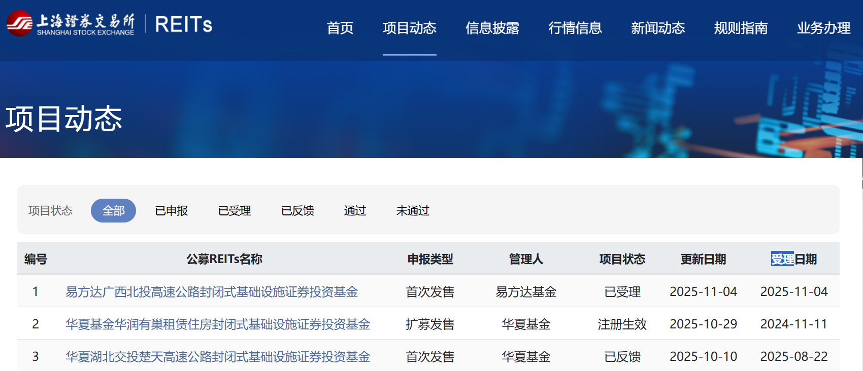Click the 编号 column header
Image resolution: width=863 pixels, height=371 pixels.
tap(36, 259)
